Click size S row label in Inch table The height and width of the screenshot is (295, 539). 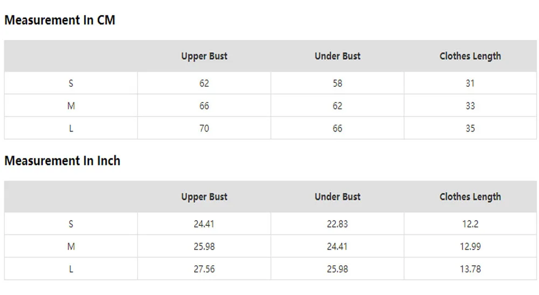(71, 224)
